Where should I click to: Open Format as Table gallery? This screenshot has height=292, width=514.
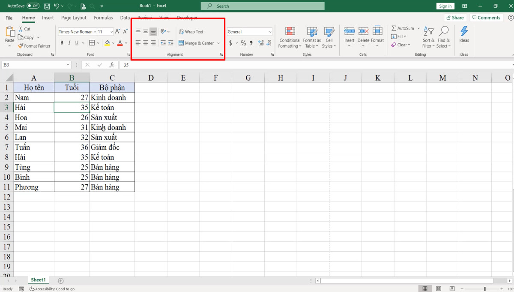pos(312,37)
